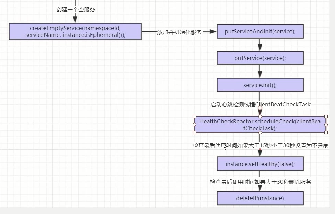This screenshot has height=214, width=335.
Task: Click the 大于15秒小于30秒设置为不健康 label
Action: pyautogui.click(x=260, y=145)
